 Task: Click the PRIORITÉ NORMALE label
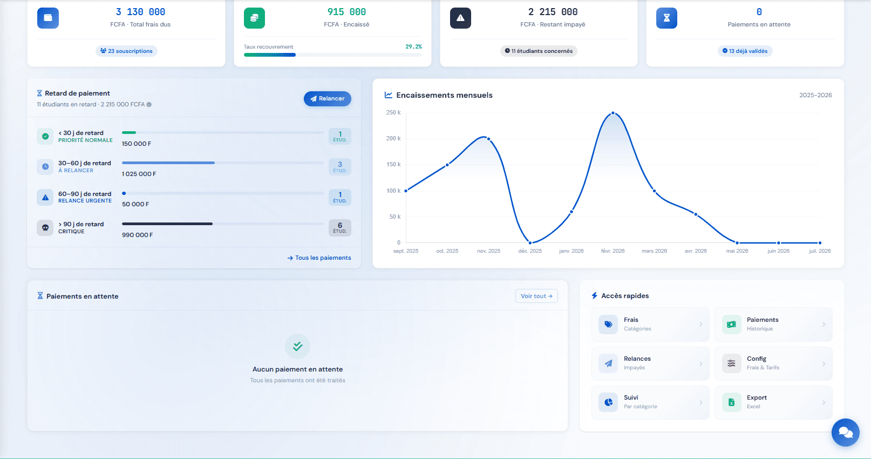85,140
